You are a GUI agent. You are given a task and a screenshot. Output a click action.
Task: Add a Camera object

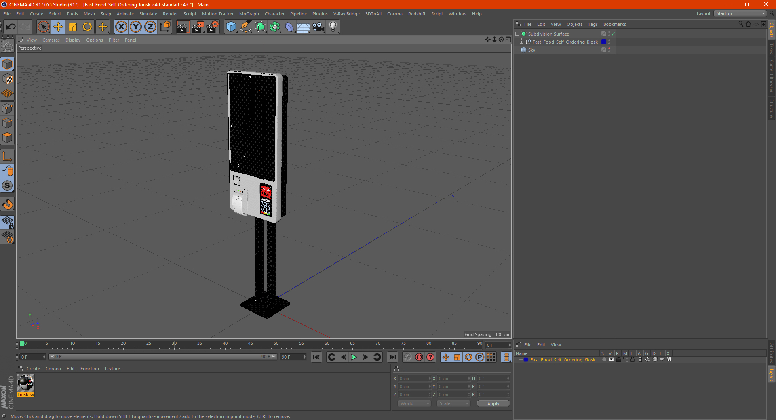318,27
